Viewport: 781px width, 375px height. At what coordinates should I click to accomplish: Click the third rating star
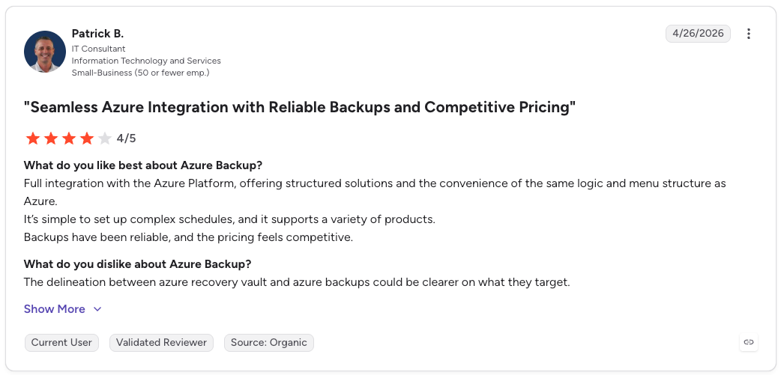69,138
